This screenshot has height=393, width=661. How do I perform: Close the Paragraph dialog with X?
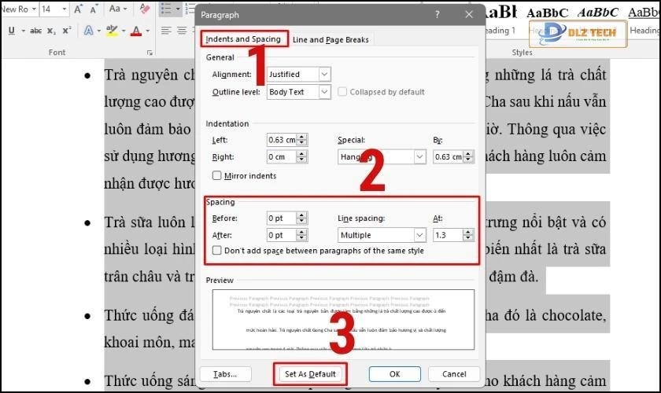pos(469,15)
